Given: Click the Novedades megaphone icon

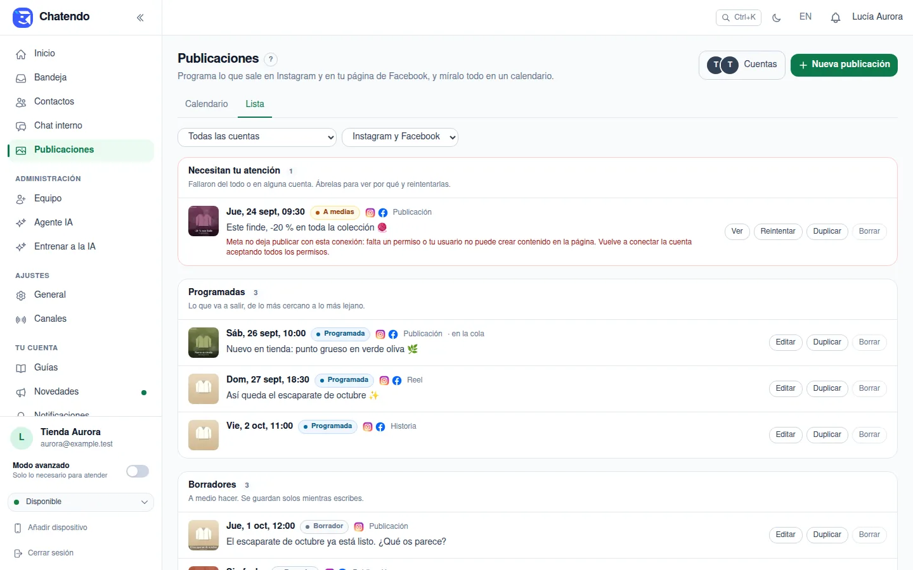Looking at the screenshot, I should click(21, 392).
